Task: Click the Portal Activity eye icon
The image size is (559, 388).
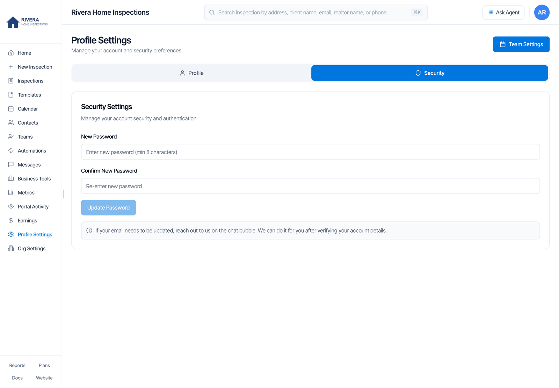Action: point(11,206)
